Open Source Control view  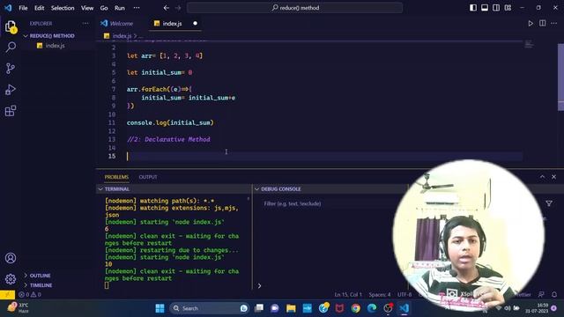coord(11,69)
